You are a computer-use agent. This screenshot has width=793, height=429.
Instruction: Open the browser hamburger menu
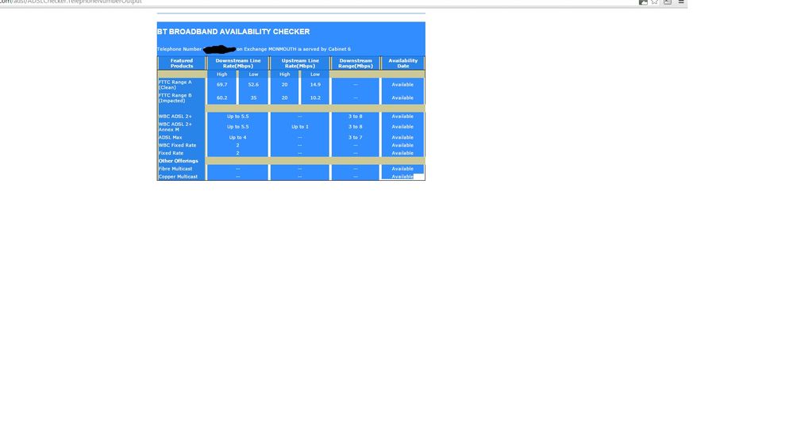point(681,2)
